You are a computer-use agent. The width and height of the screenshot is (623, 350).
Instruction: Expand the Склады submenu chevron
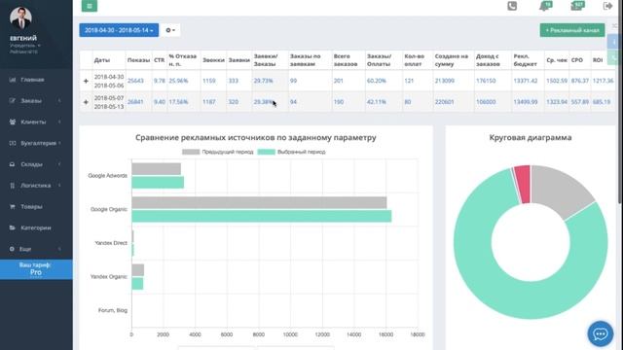point(59,164)
